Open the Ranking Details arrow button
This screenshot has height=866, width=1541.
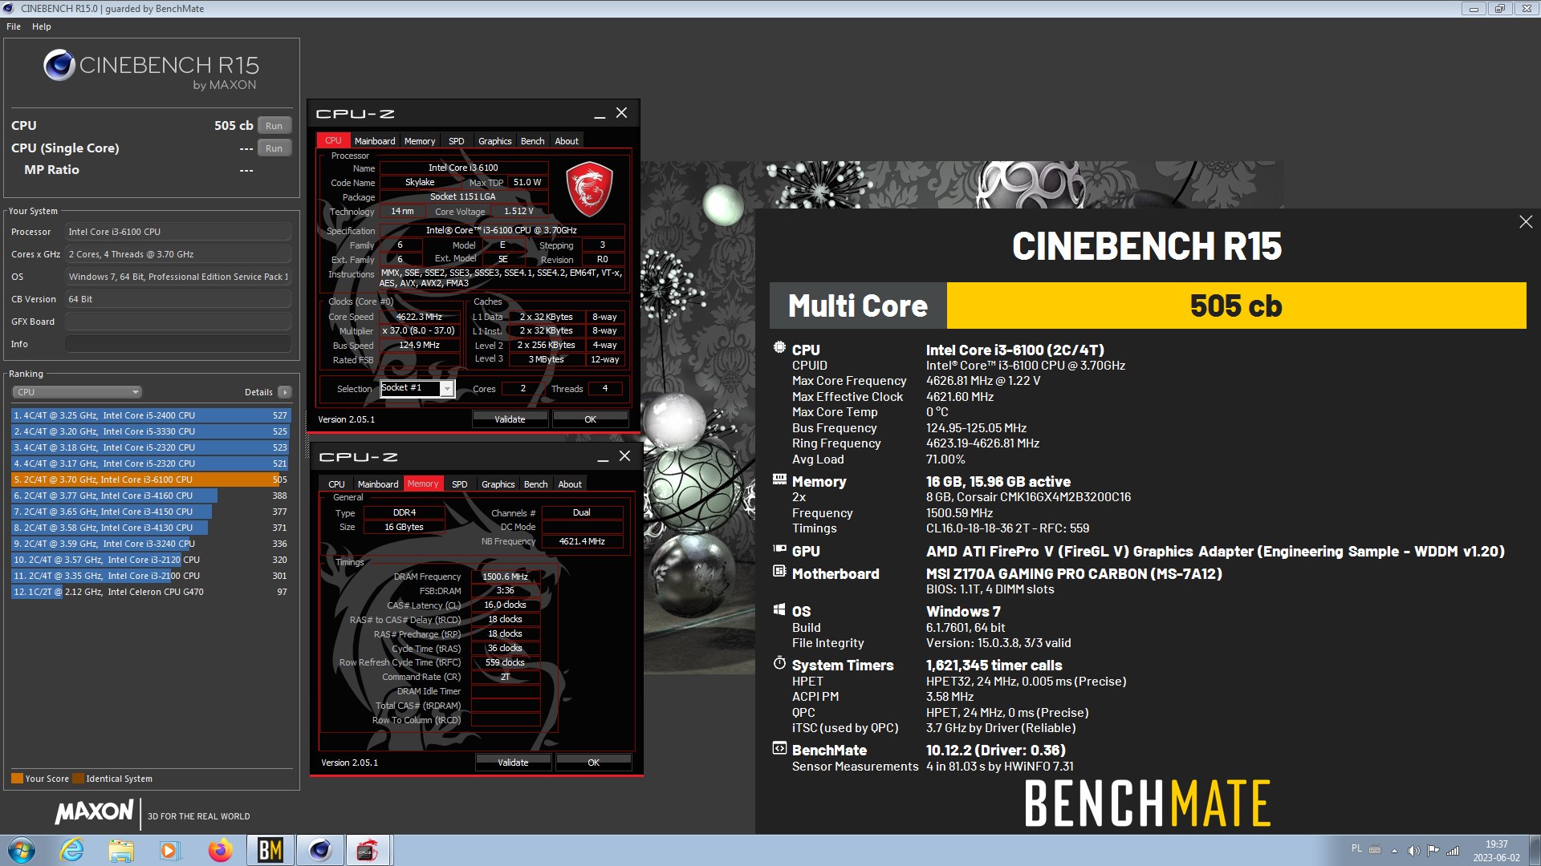285,392
